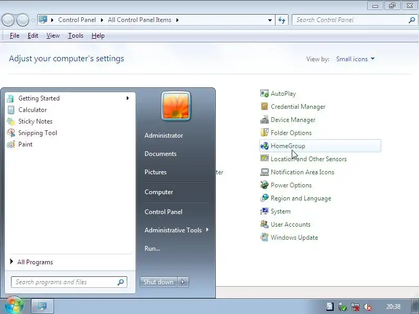Click the Start menu search magnifier
The width and height of the screenshot is (419, 314).
pos(121,282)
